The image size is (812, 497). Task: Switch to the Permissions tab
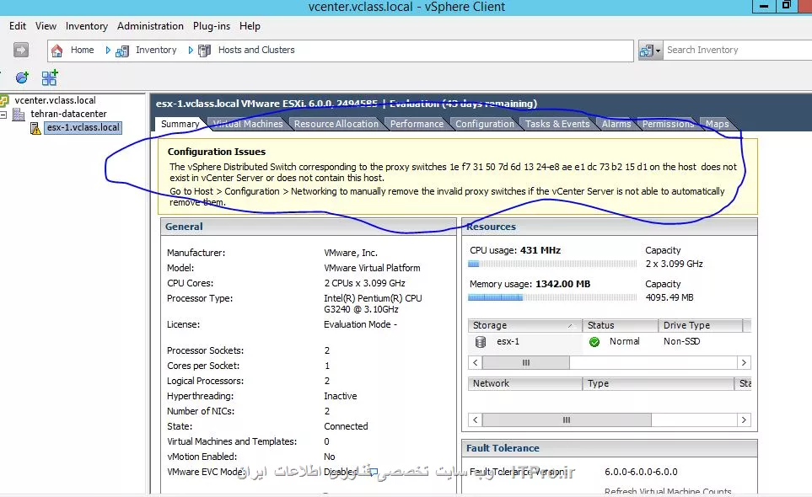coord(668,124)
